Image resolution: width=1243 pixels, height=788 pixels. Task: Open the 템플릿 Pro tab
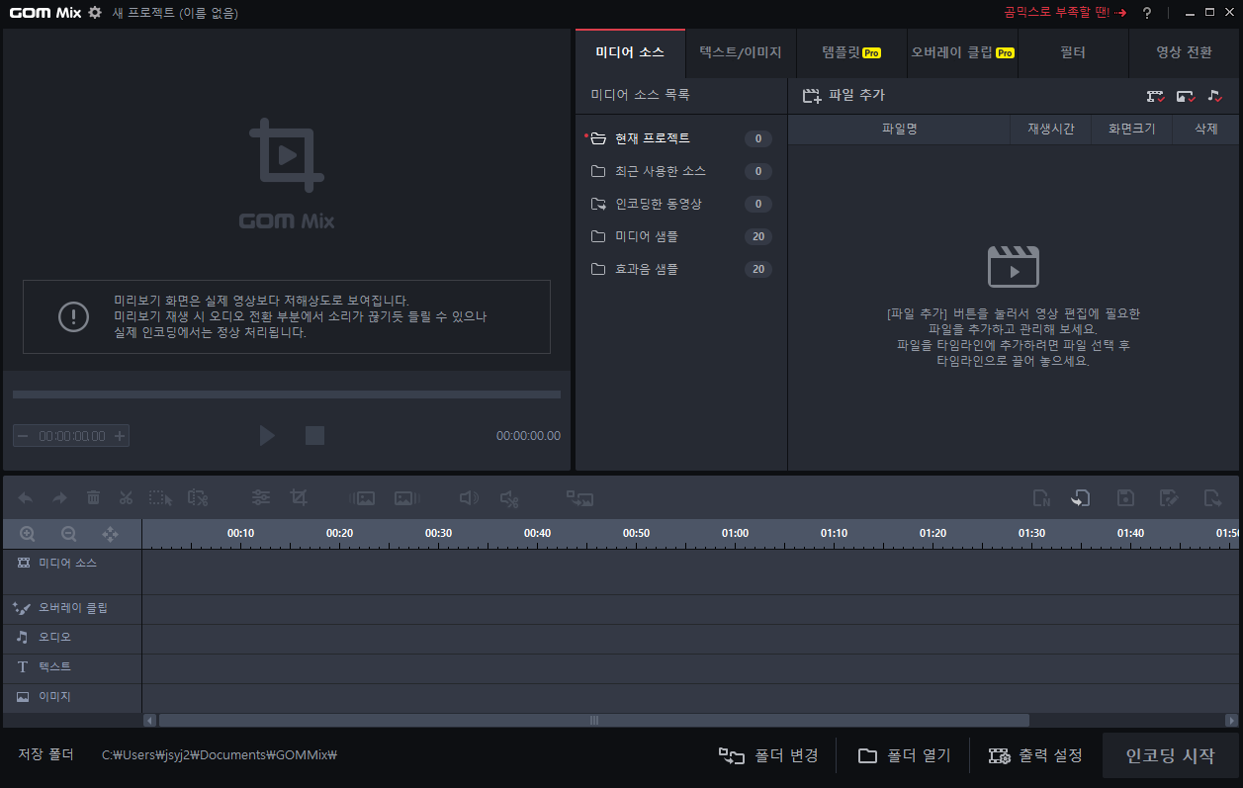pyautogui.click(x=851, y=53)
